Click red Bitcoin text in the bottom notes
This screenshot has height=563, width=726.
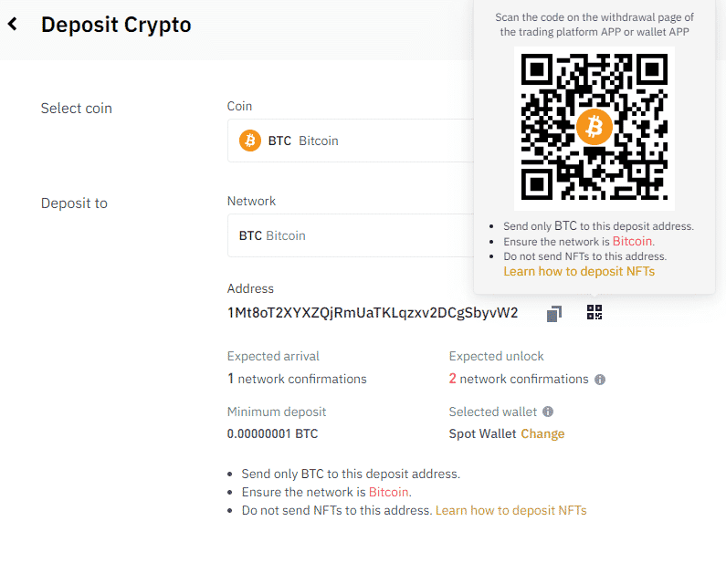[389, 492]
